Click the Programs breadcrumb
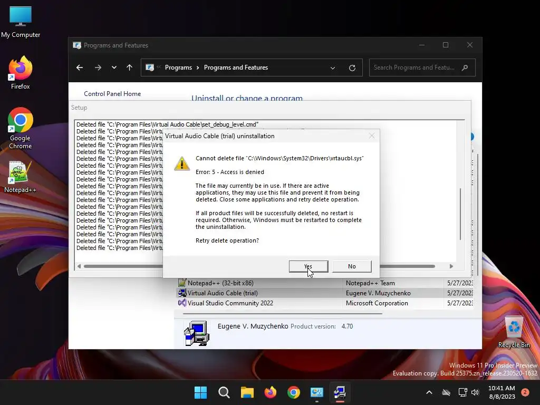The height and width of the screenshot is (405, 540). [x=178, y=67]
